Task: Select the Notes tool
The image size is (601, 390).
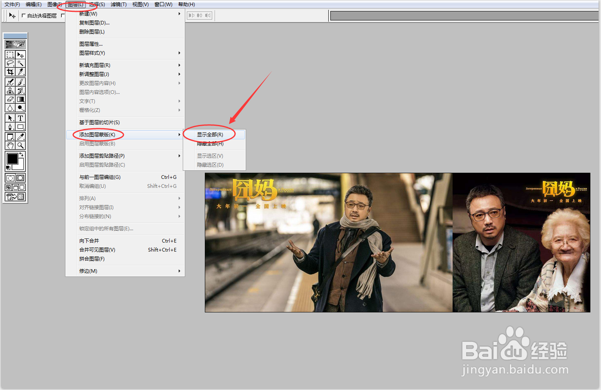Action: tap(10, 137)
